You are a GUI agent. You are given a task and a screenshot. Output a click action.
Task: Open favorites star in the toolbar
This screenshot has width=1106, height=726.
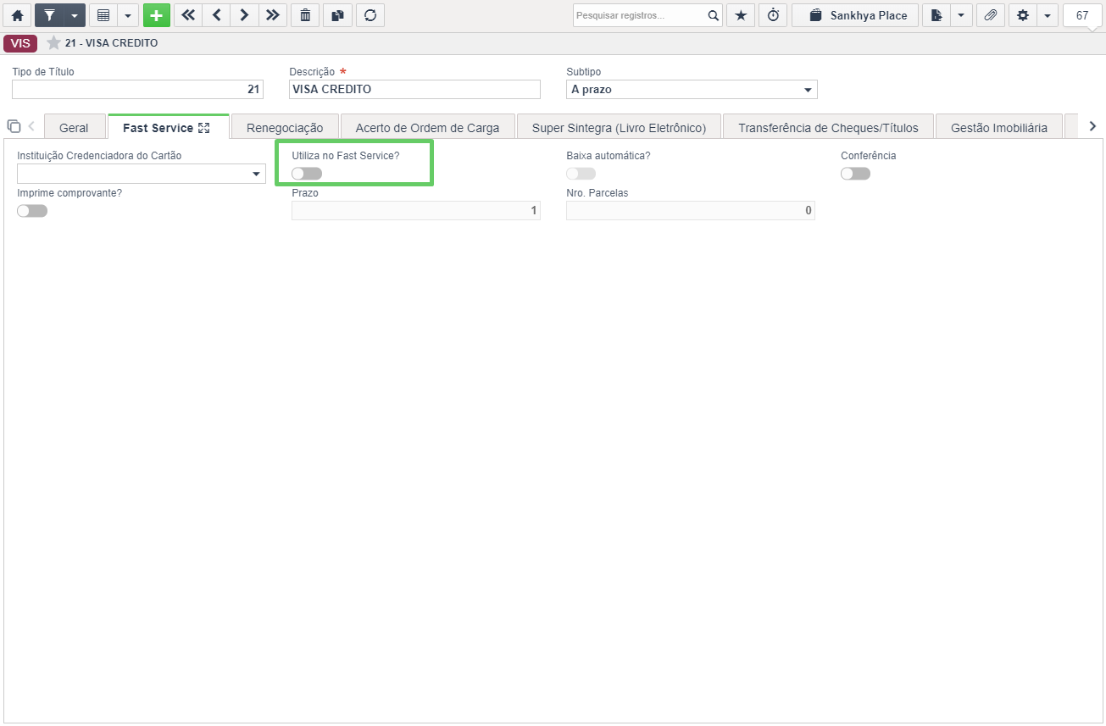click(741, 15)
